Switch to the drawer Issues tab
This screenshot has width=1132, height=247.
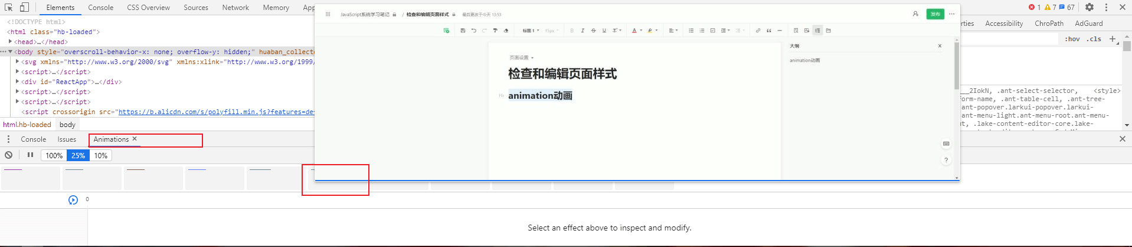pyautogui.click(x=67, y=139)
